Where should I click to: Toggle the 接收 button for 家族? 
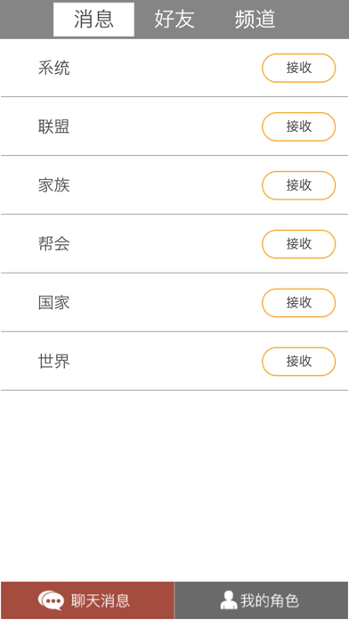(299, 185)
